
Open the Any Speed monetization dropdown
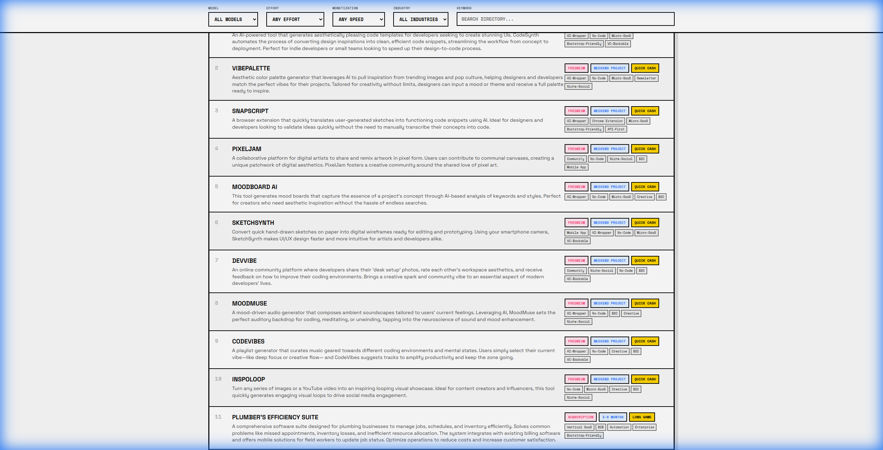click(358, 19)
